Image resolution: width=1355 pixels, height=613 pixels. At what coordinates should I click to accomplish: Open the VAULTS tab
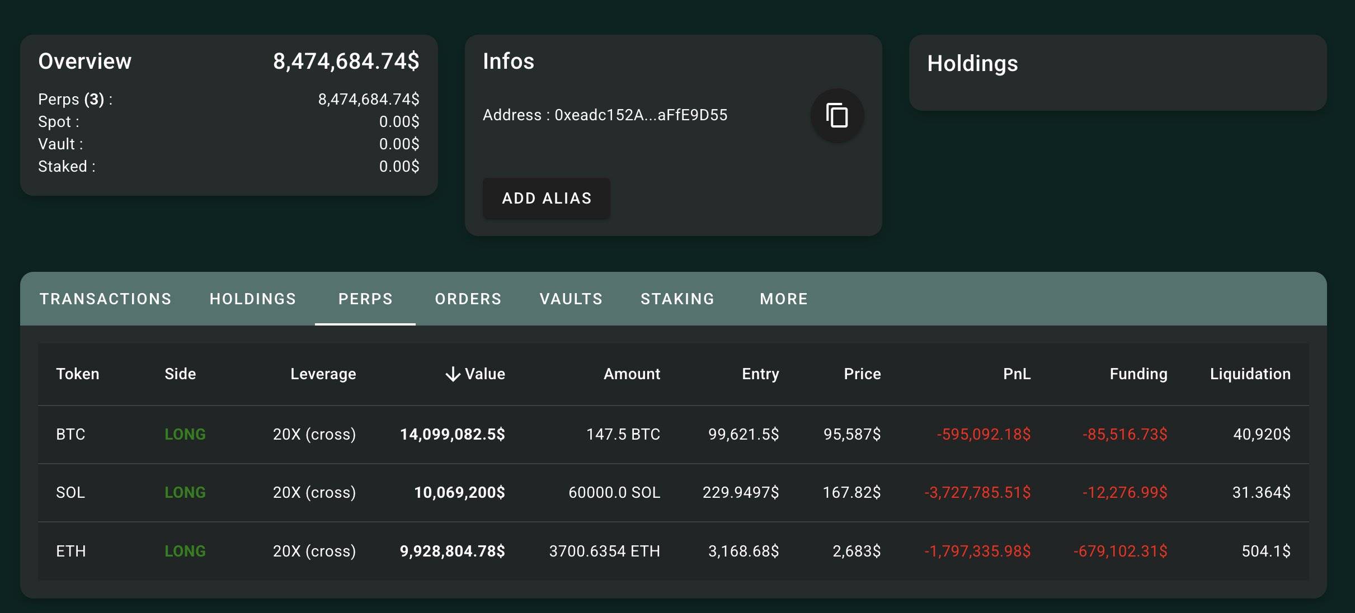(571, 299)
